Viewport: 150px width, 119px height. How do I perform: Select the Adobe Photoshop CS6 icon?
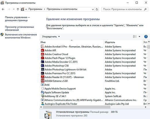(x=43, y=66)
